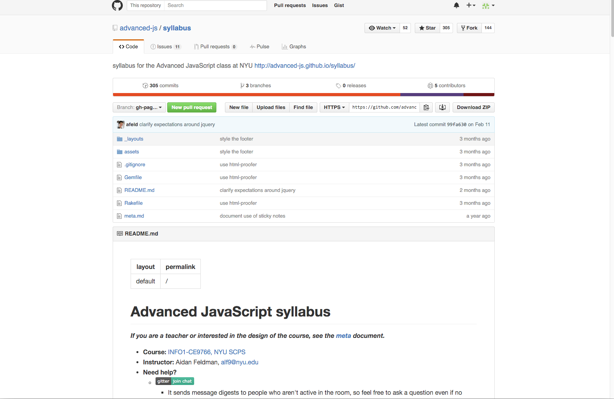Image resolution: width=614 pixels, height=399 pixels.
Task: Click Upload files button
Action: (271, 107)
